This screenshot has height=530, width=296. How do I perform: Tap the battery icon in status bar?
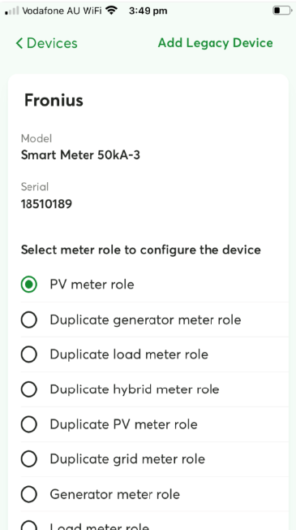coord(282,11)
